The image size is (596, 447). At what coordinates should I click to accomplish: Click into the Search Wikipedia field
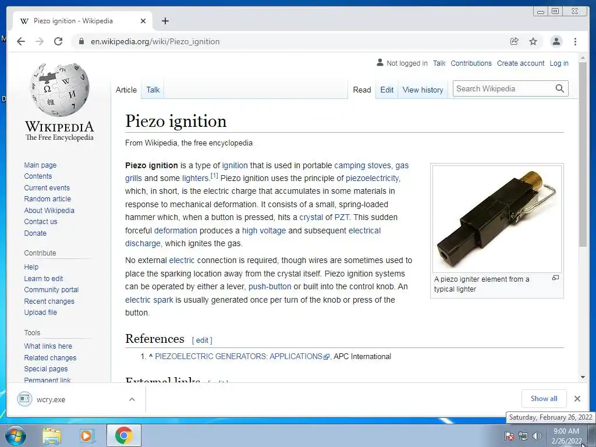click(504, 88)
